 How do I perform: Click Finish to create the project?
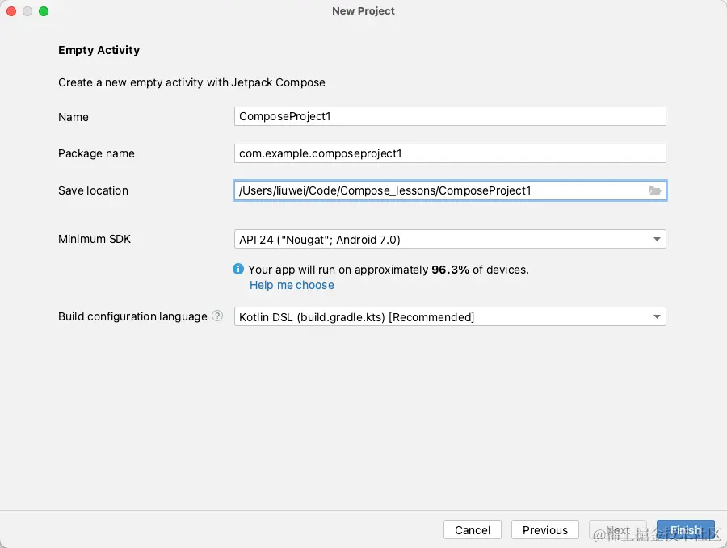click(685, 530)
